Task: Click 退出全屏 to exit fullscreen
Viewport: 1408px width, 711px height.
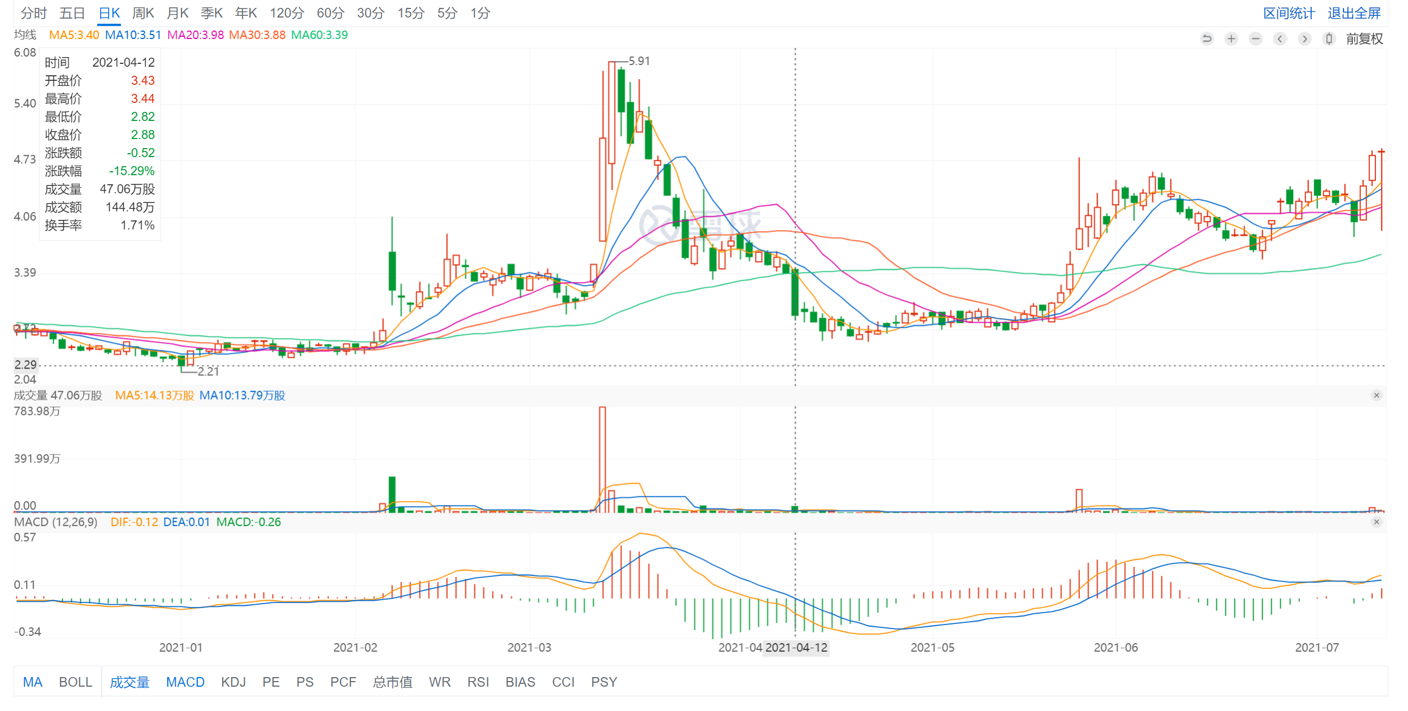Action: pos(1354,13)
